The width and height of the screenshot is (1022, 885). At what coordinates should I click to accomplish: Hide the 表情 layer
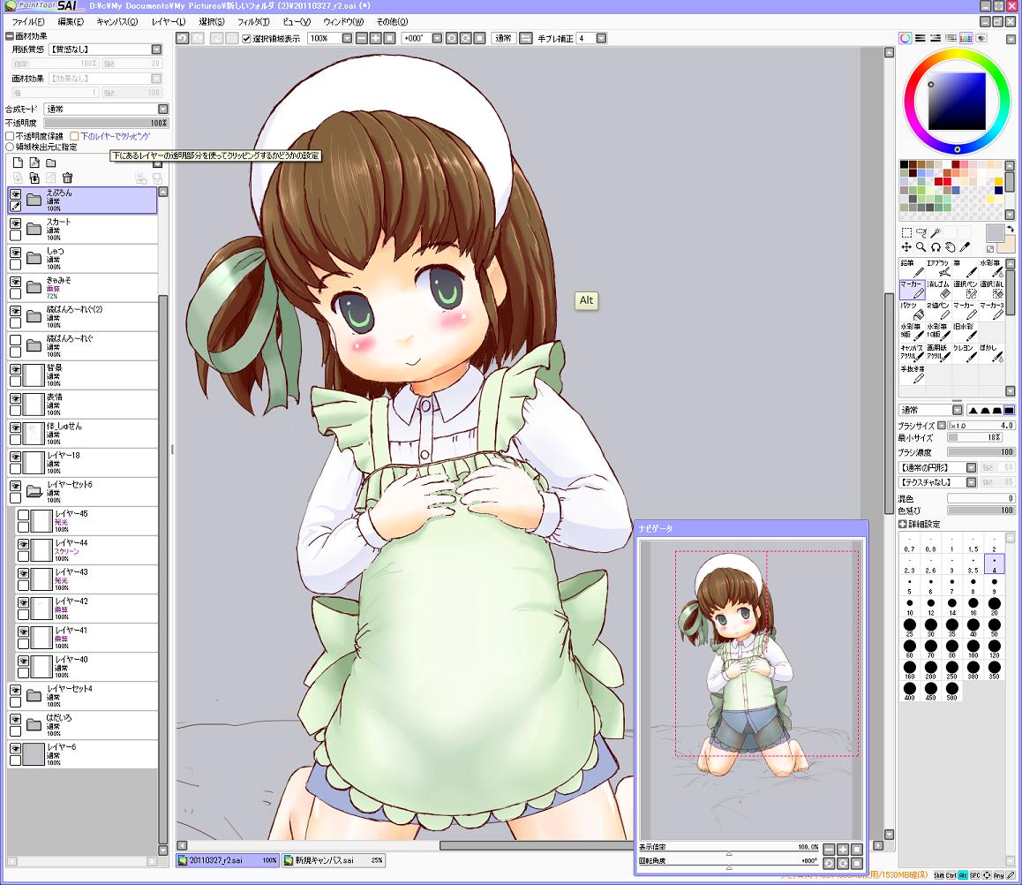point(16,398)
